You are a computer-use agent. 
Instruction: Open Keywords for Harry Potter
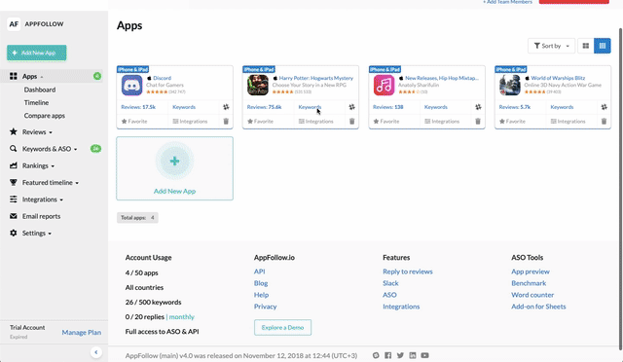[310, 107]
